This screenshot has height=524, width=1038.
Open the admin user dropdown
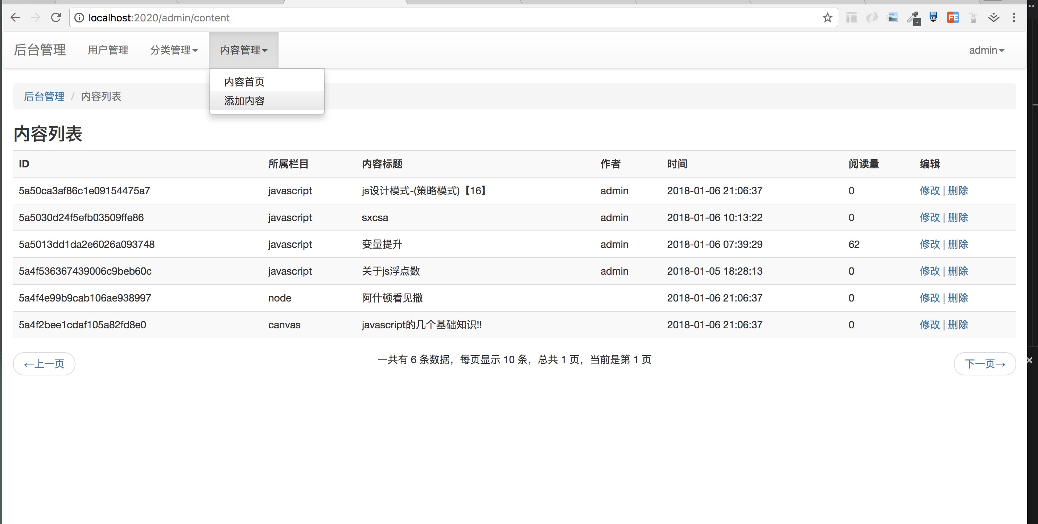(986, 50)
